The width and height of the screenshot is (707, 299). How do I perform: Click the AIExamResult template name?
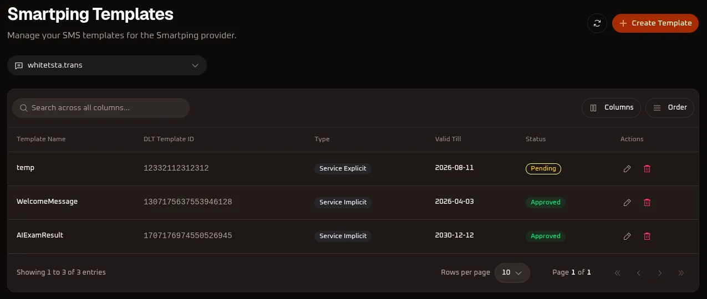pos(40,235)
